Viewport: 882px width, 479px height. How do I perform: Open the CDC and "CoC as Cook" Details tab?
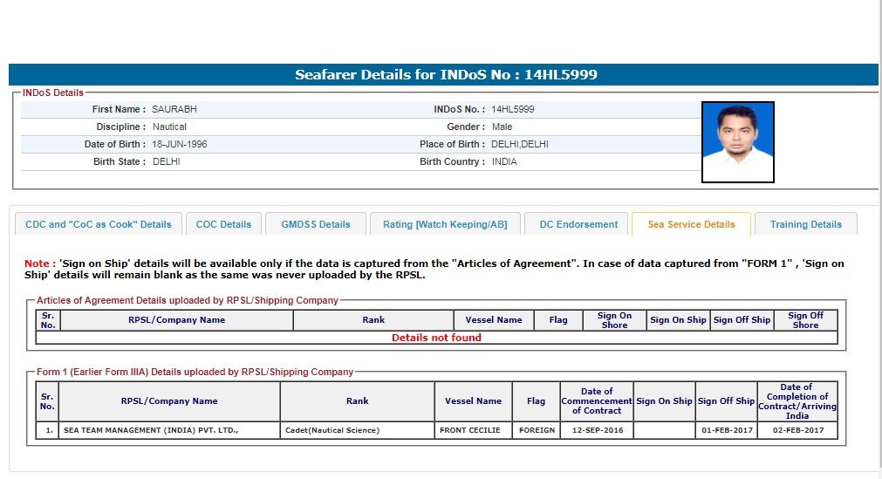click(99, 224)
